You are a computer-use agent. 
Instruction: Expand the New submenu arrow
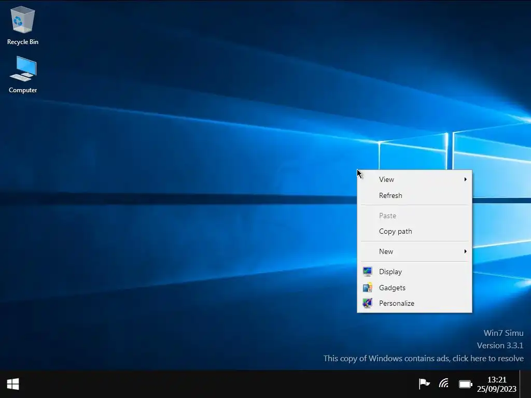[465, 251]
